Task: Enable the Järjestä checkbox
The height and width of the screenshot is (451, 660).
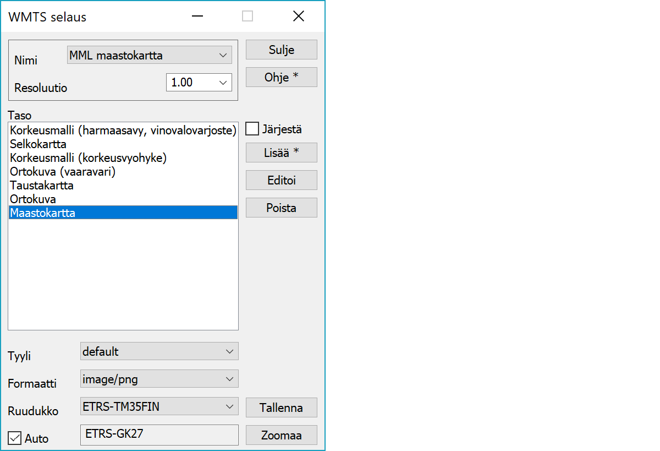Action: click(252, 129)
